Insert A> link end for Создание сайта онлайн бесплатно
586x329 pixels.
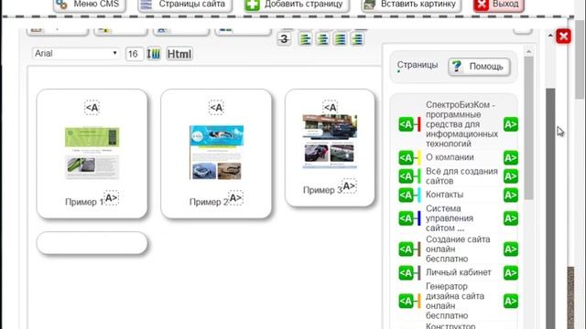tap(511, 249)
